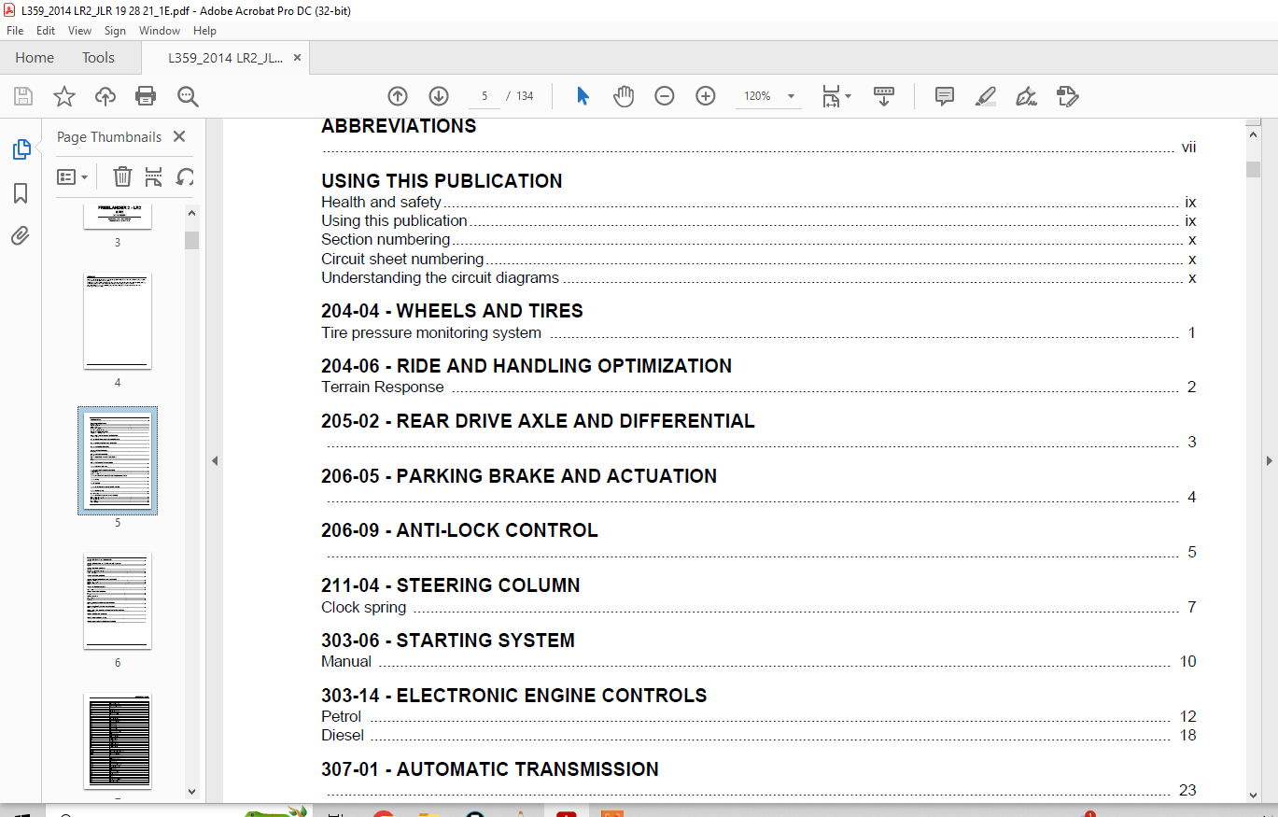
Task: Select page 6 thumbnail
Action: 118,600
